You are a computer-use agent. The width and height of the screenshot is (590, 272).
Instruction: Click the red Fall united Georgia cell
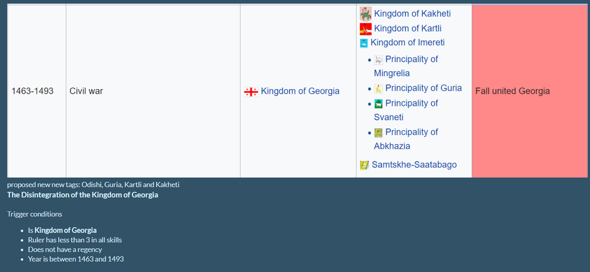[531, 91]
